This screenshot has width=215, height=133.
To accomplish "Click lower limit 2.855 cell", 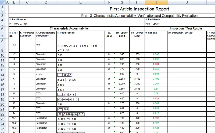I will 137,89.
